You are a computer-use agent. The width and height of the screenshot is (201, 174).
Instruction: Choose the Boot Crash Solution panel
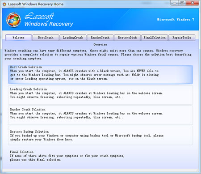point(100,74)
